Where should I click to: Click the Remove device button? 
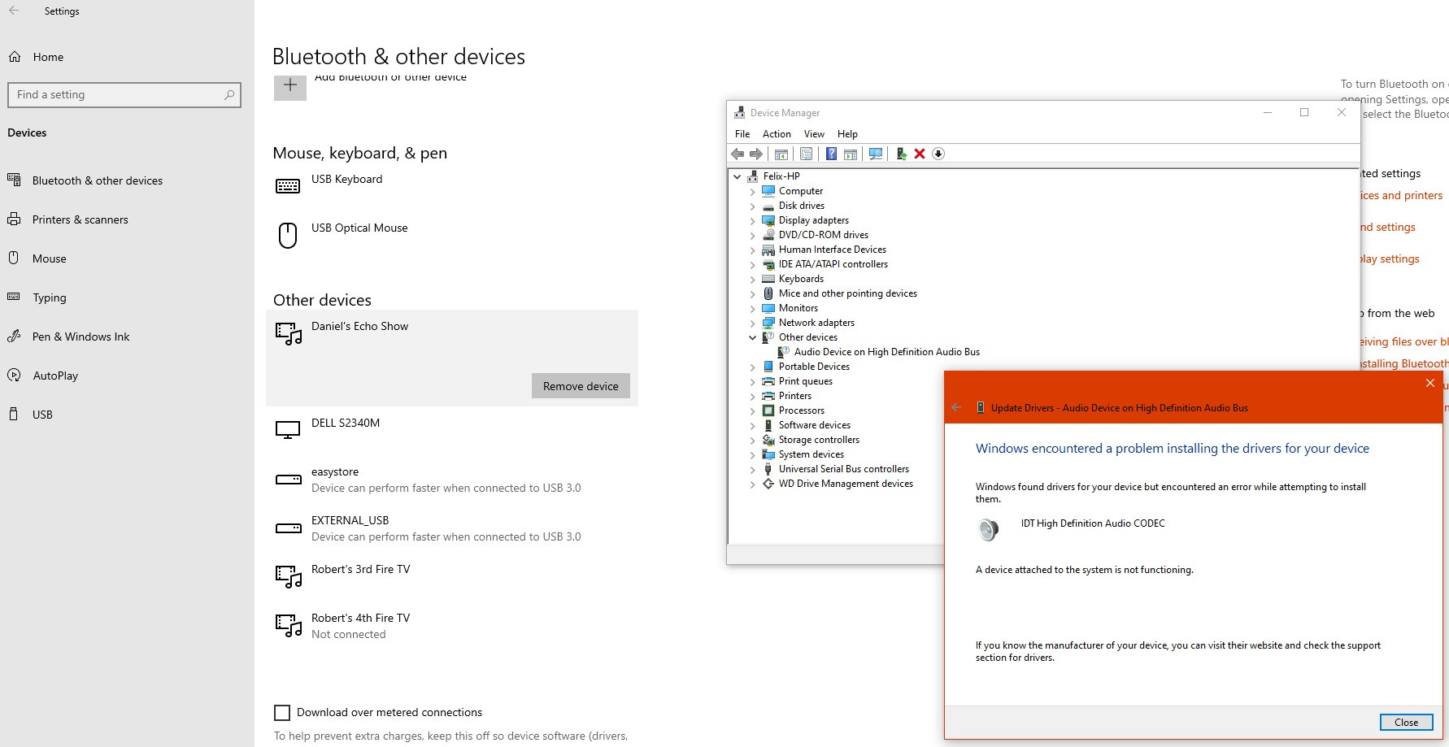581,386
